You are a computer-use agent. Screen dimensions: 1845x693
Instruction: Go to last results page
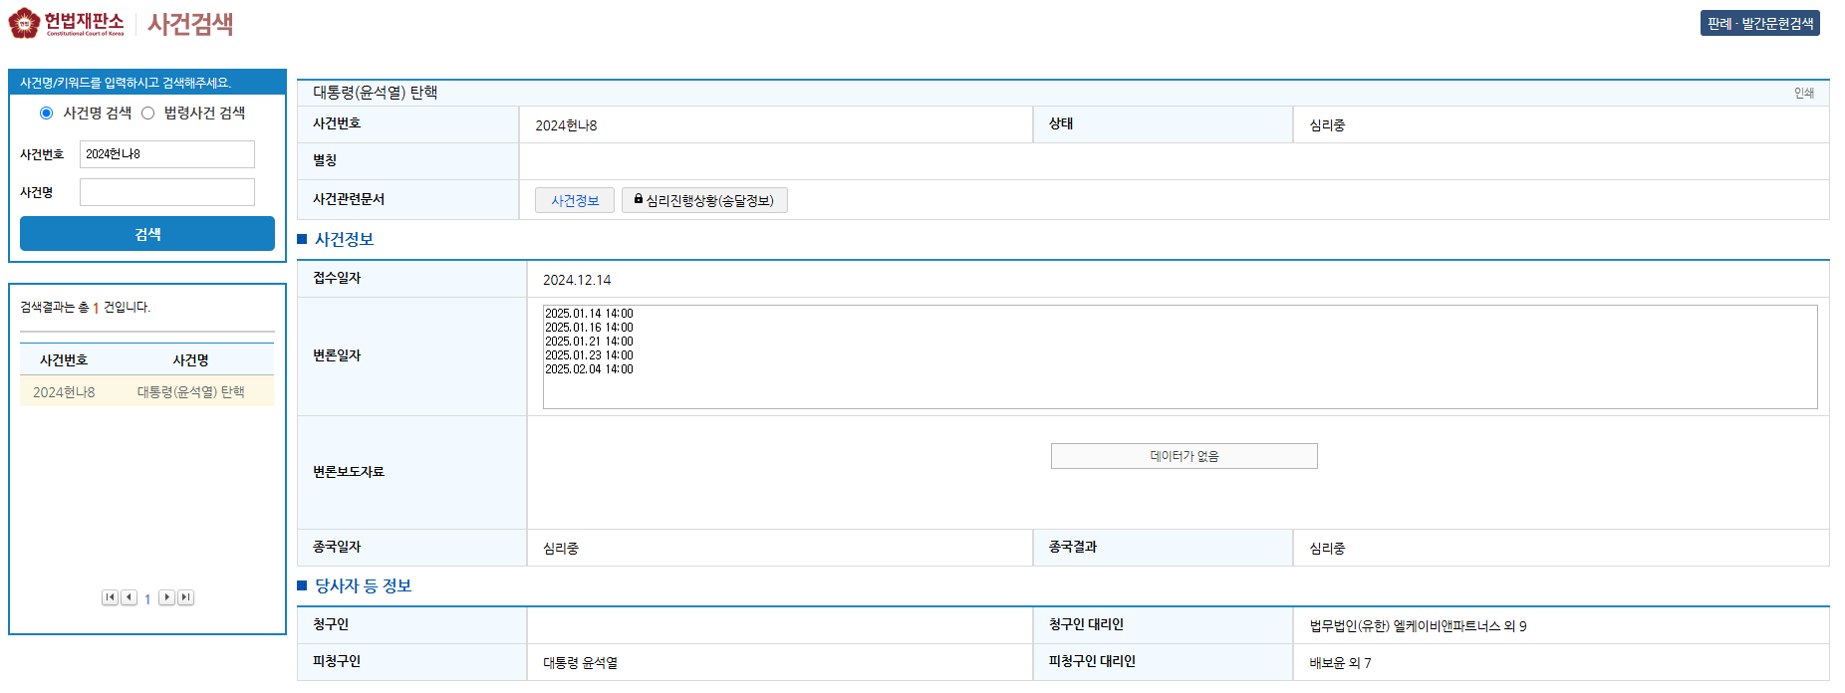point(185,597)
